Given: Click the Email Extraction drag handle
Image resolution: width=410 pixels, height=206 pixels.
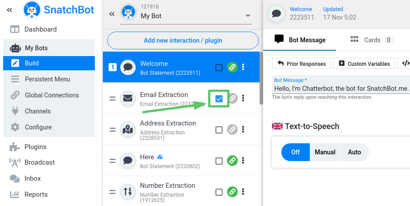Looking at the screenshot, I should point(113,99).
